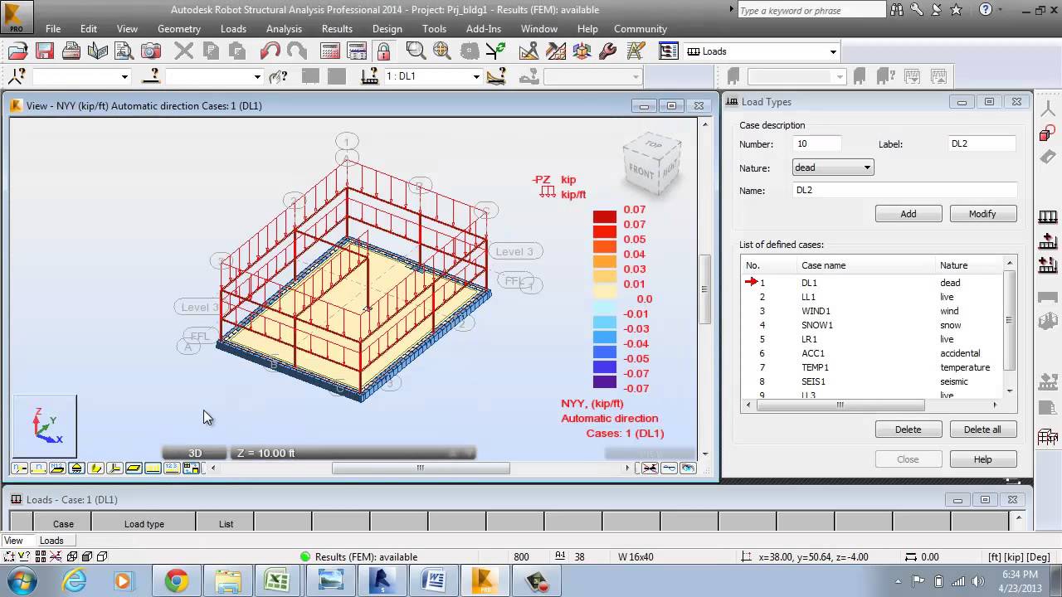Open Excel from the Windows taskbar

point(279,580)
